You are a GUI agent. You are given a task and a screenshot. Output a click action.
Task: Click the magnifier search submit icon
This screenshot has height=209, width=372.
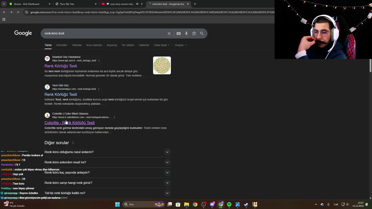[x=202, y=33]
